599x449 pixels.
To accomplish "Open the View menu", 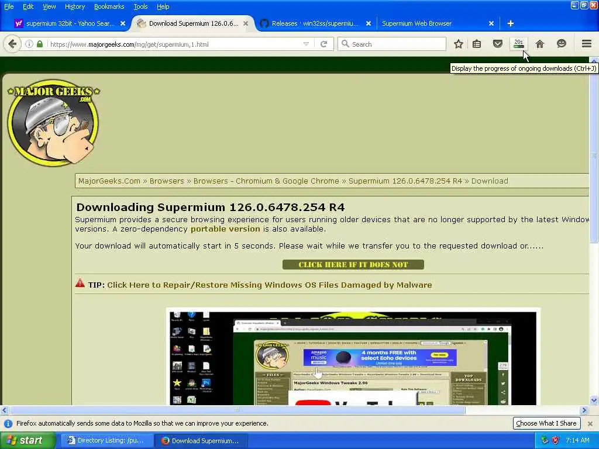I will tap(49, 6).
